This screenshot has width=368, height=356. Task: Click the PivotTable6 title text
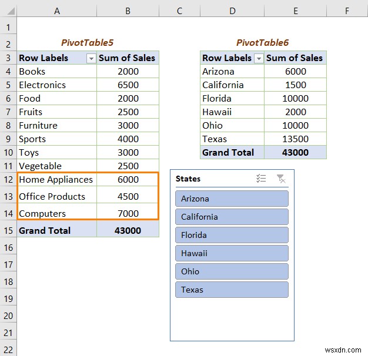coord(262,43)
